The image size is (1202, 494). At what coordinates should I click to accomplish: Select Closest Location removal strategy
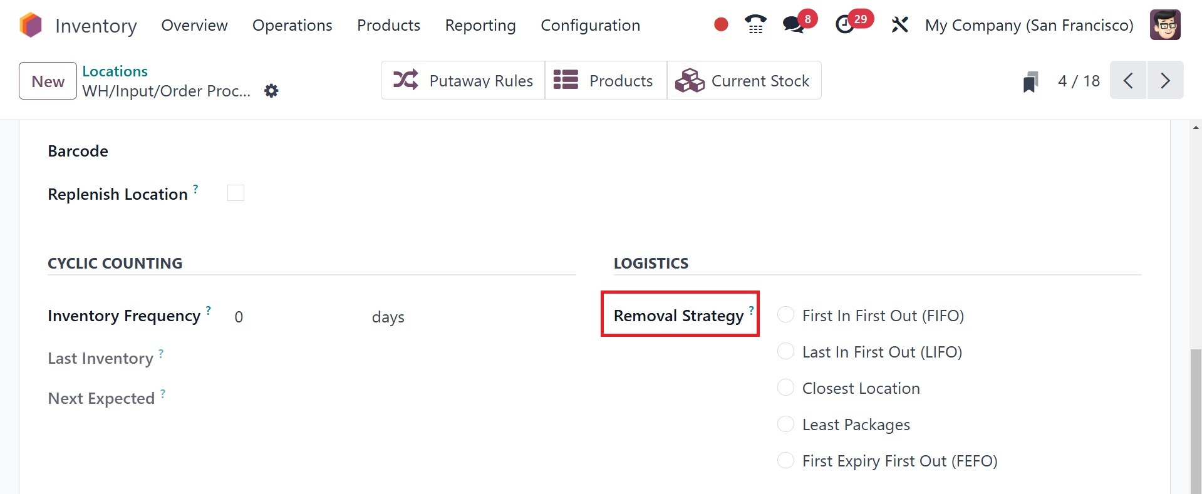point(785,388)
